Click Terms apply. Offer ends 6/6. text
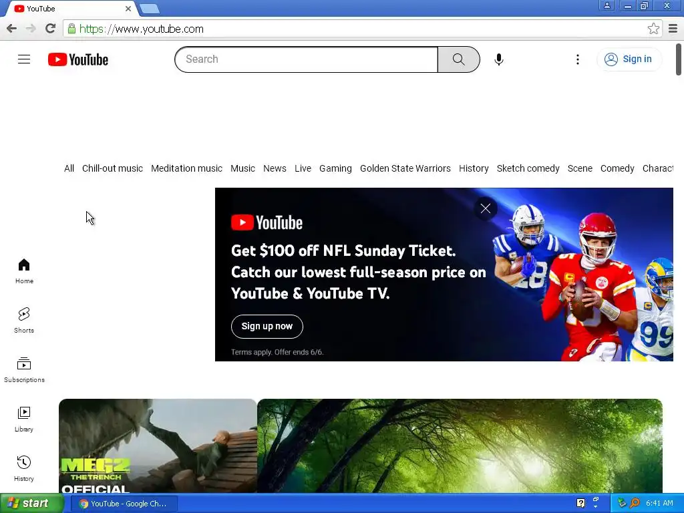The image size is (684, 513). click(x=277, y=352)
